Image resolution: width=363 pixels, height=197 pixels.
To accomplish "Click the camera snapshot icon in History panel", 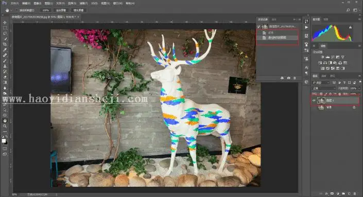I will [x=288, y=78].
